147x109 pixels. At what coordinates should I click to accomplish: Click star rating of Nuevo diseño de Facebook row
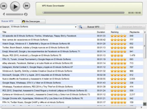118,79
